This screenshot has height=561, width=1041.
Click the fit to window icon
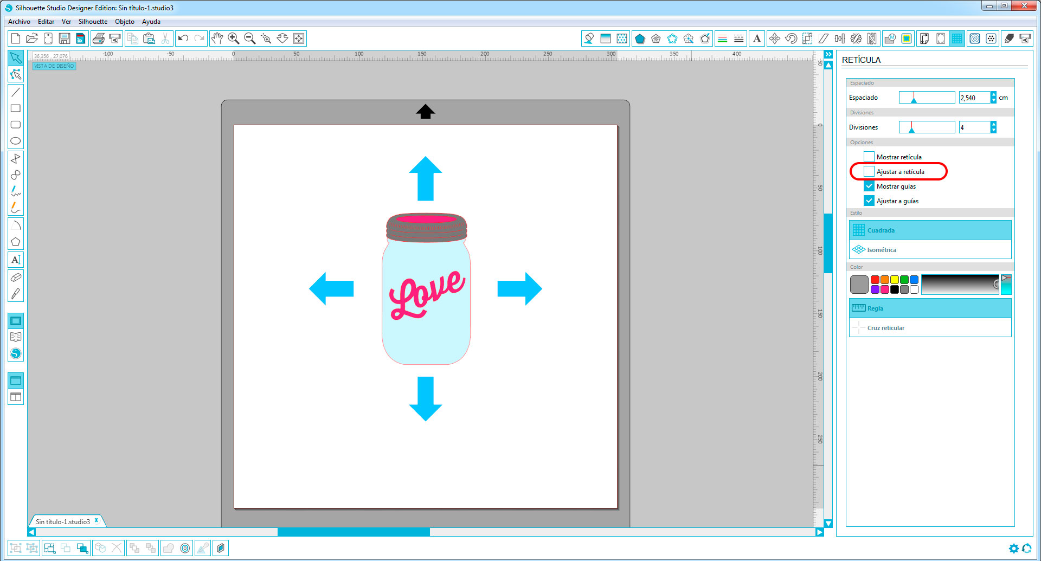pos(299,38)
